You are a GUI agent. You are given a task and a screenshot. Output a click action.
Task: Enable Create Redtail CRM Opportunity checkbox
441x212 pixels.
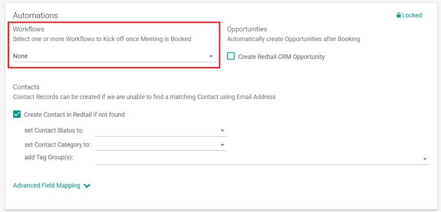[231, 56]
